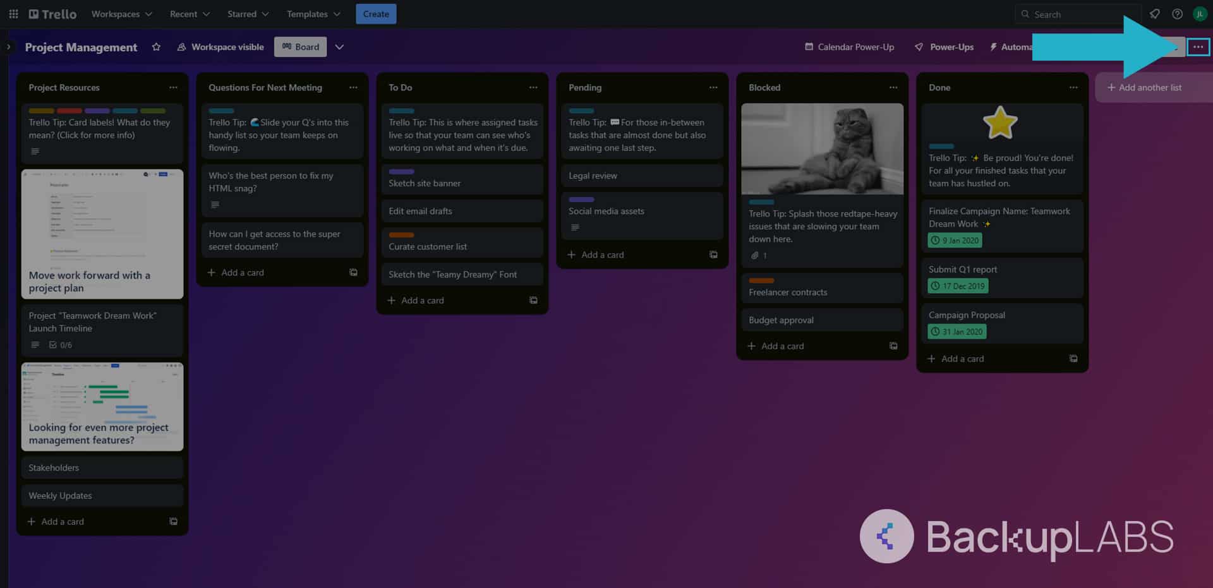Click description icon on Card labels tip card
Viewport: 1213px width, 588px height.
point(35,152)
